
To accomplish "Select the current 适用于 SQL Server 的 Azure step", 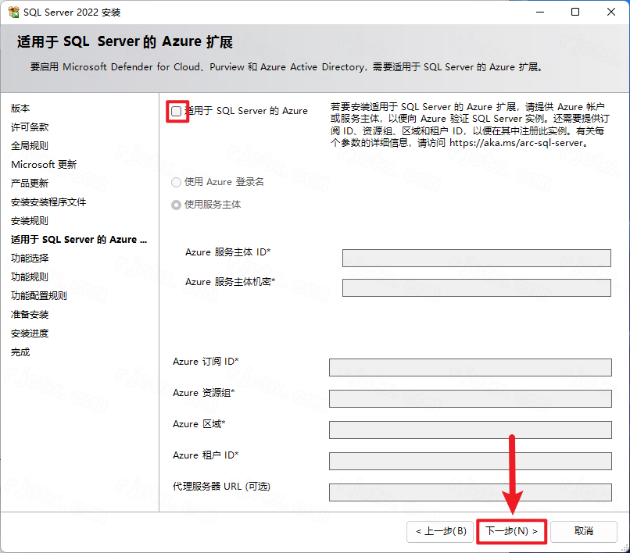I will [79, 240].
